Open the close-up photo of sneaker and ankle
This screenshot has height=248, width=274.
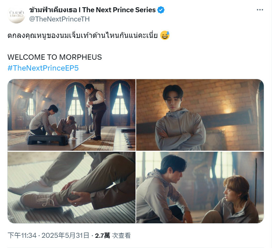tap(72, 187)
